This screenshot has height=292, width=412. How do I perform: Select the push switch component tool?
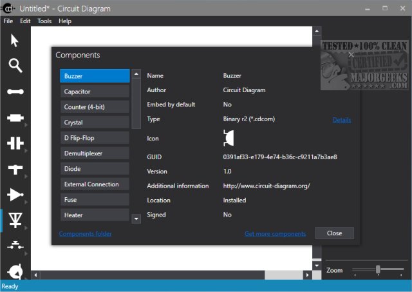(15, 246)
